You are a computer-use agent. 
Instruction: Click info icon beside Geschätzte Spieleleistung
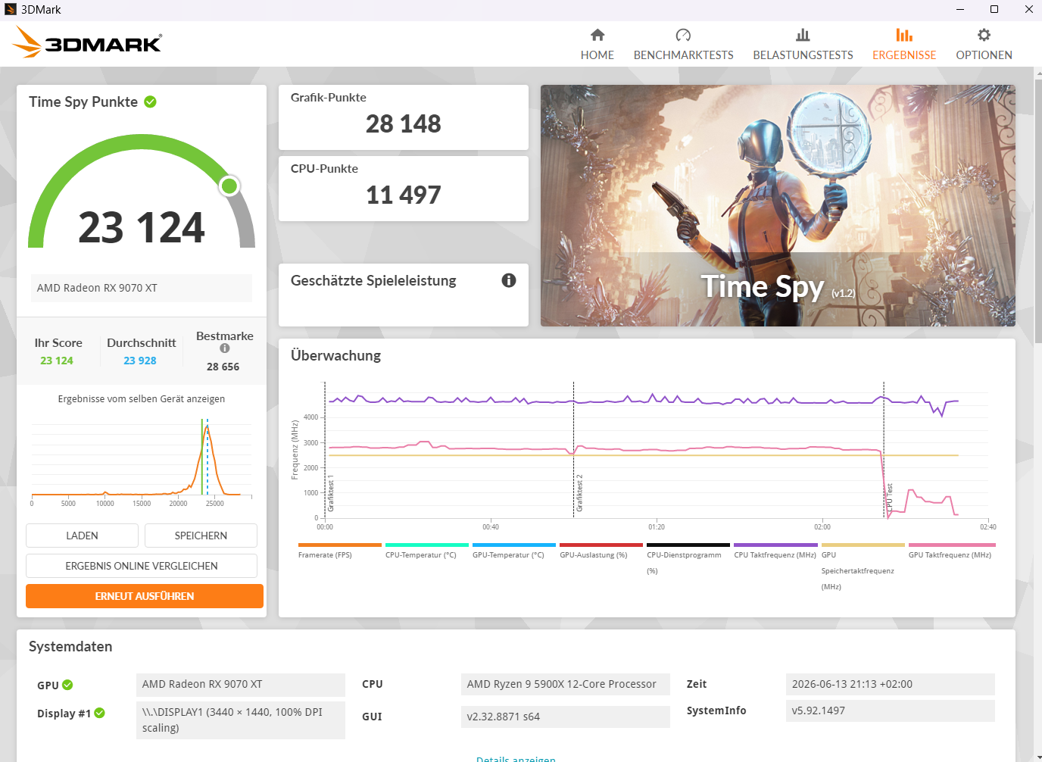click(x=509, y=280)
